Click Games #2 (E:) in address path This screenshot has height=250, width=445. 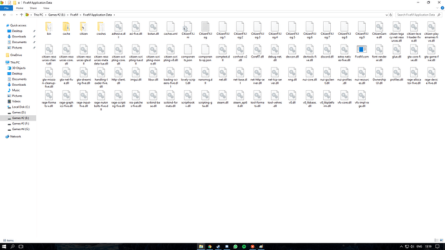click(57, 15)
